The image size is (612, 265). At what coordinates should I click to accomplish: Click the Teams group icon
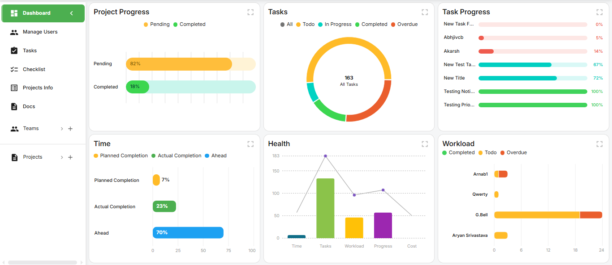click(x=15, y=129)
